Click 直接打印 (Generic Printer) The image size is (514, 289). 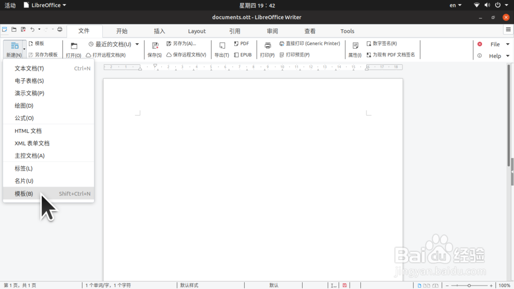point(310,43)
